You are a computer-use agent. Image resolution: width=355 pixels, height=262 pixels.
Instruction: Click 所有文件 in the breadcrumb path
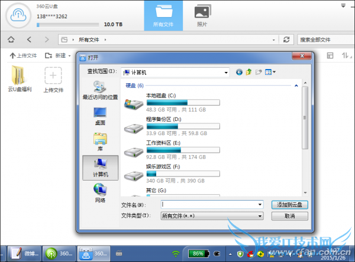[89, 40]
